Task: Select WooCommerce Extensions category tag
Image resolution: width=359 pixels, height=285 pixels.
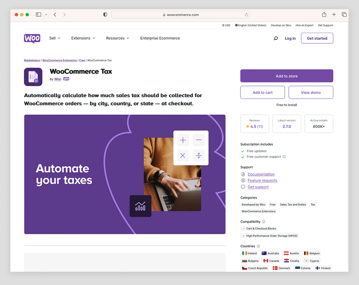Action: (x=258, y=211)
